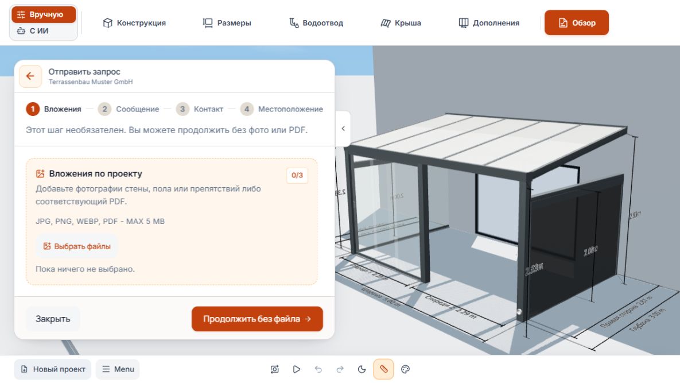
Task: Switch to Вручную manual mode
Action: click(x=44, y=14)
